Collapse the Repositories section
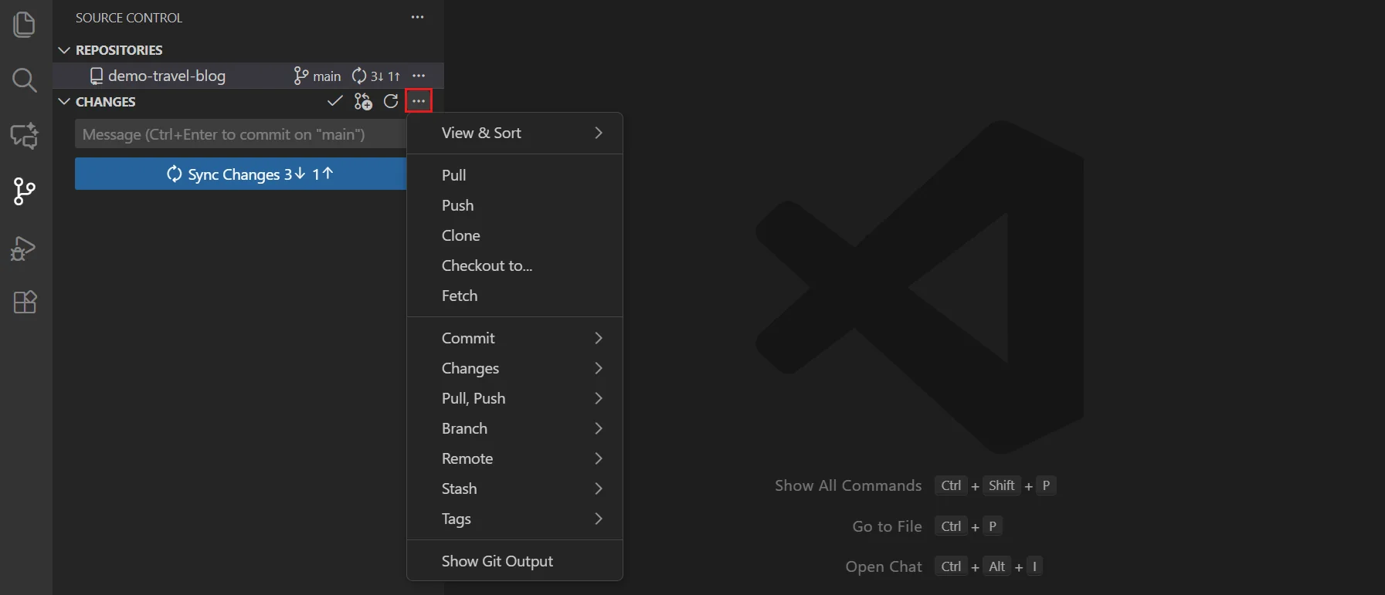The image size is (1385, 595). pyautogui.click(x=64, y=50)
